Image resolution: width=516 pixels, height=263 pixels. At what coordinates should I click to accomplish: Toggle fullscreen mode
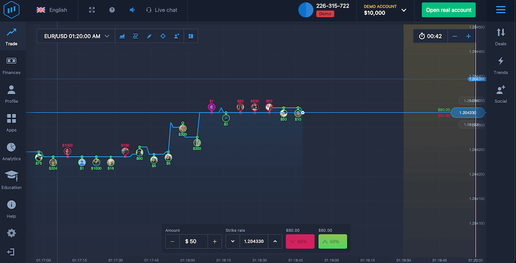click(92, 10)
